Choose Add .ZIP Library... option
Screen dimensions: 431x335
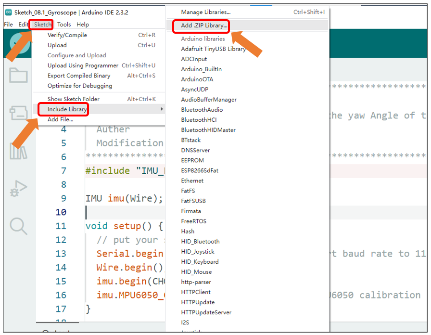coord(247,26)
